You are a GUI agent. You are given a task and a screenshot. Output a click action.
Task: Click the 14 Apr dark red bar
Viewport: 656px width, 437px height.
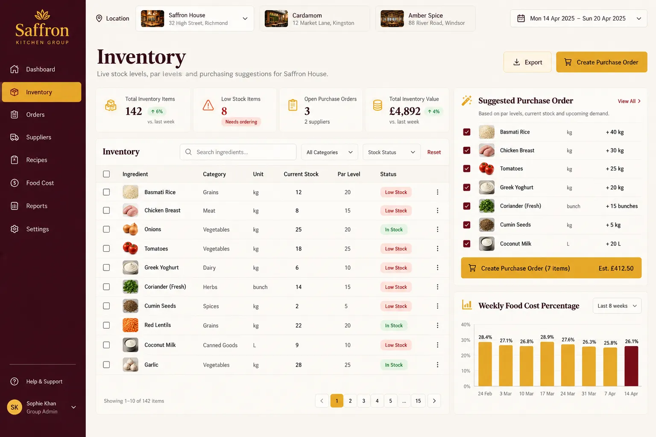point(631,366)
